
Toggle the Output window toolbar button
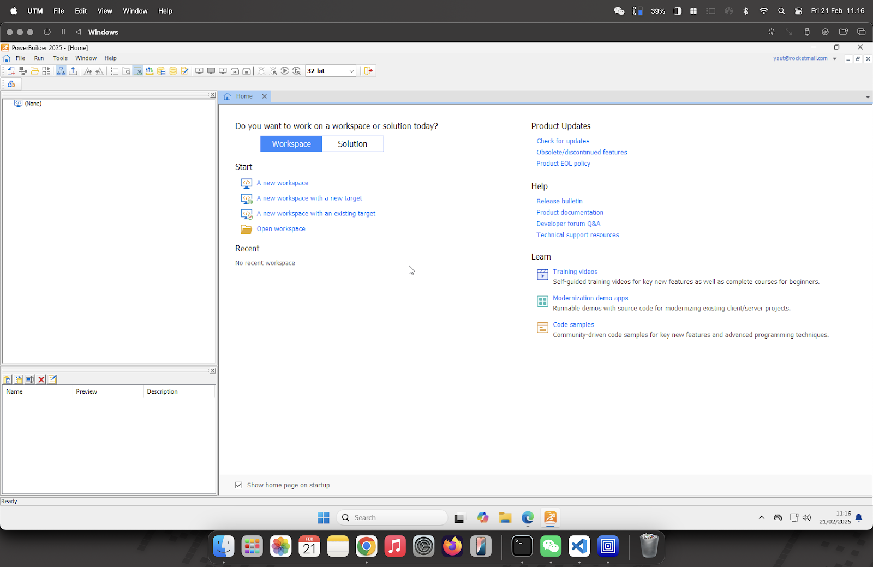coord(73,71)
